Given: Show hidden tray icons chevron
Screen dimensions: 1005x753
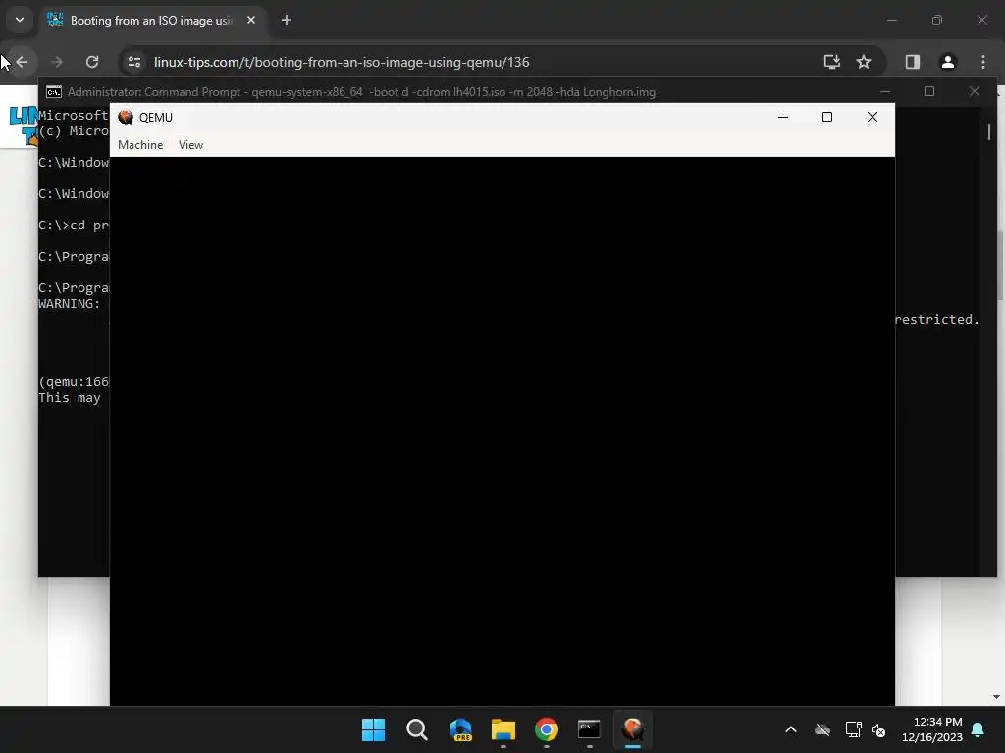Looking at the screenshot, I should click(791, 729).
